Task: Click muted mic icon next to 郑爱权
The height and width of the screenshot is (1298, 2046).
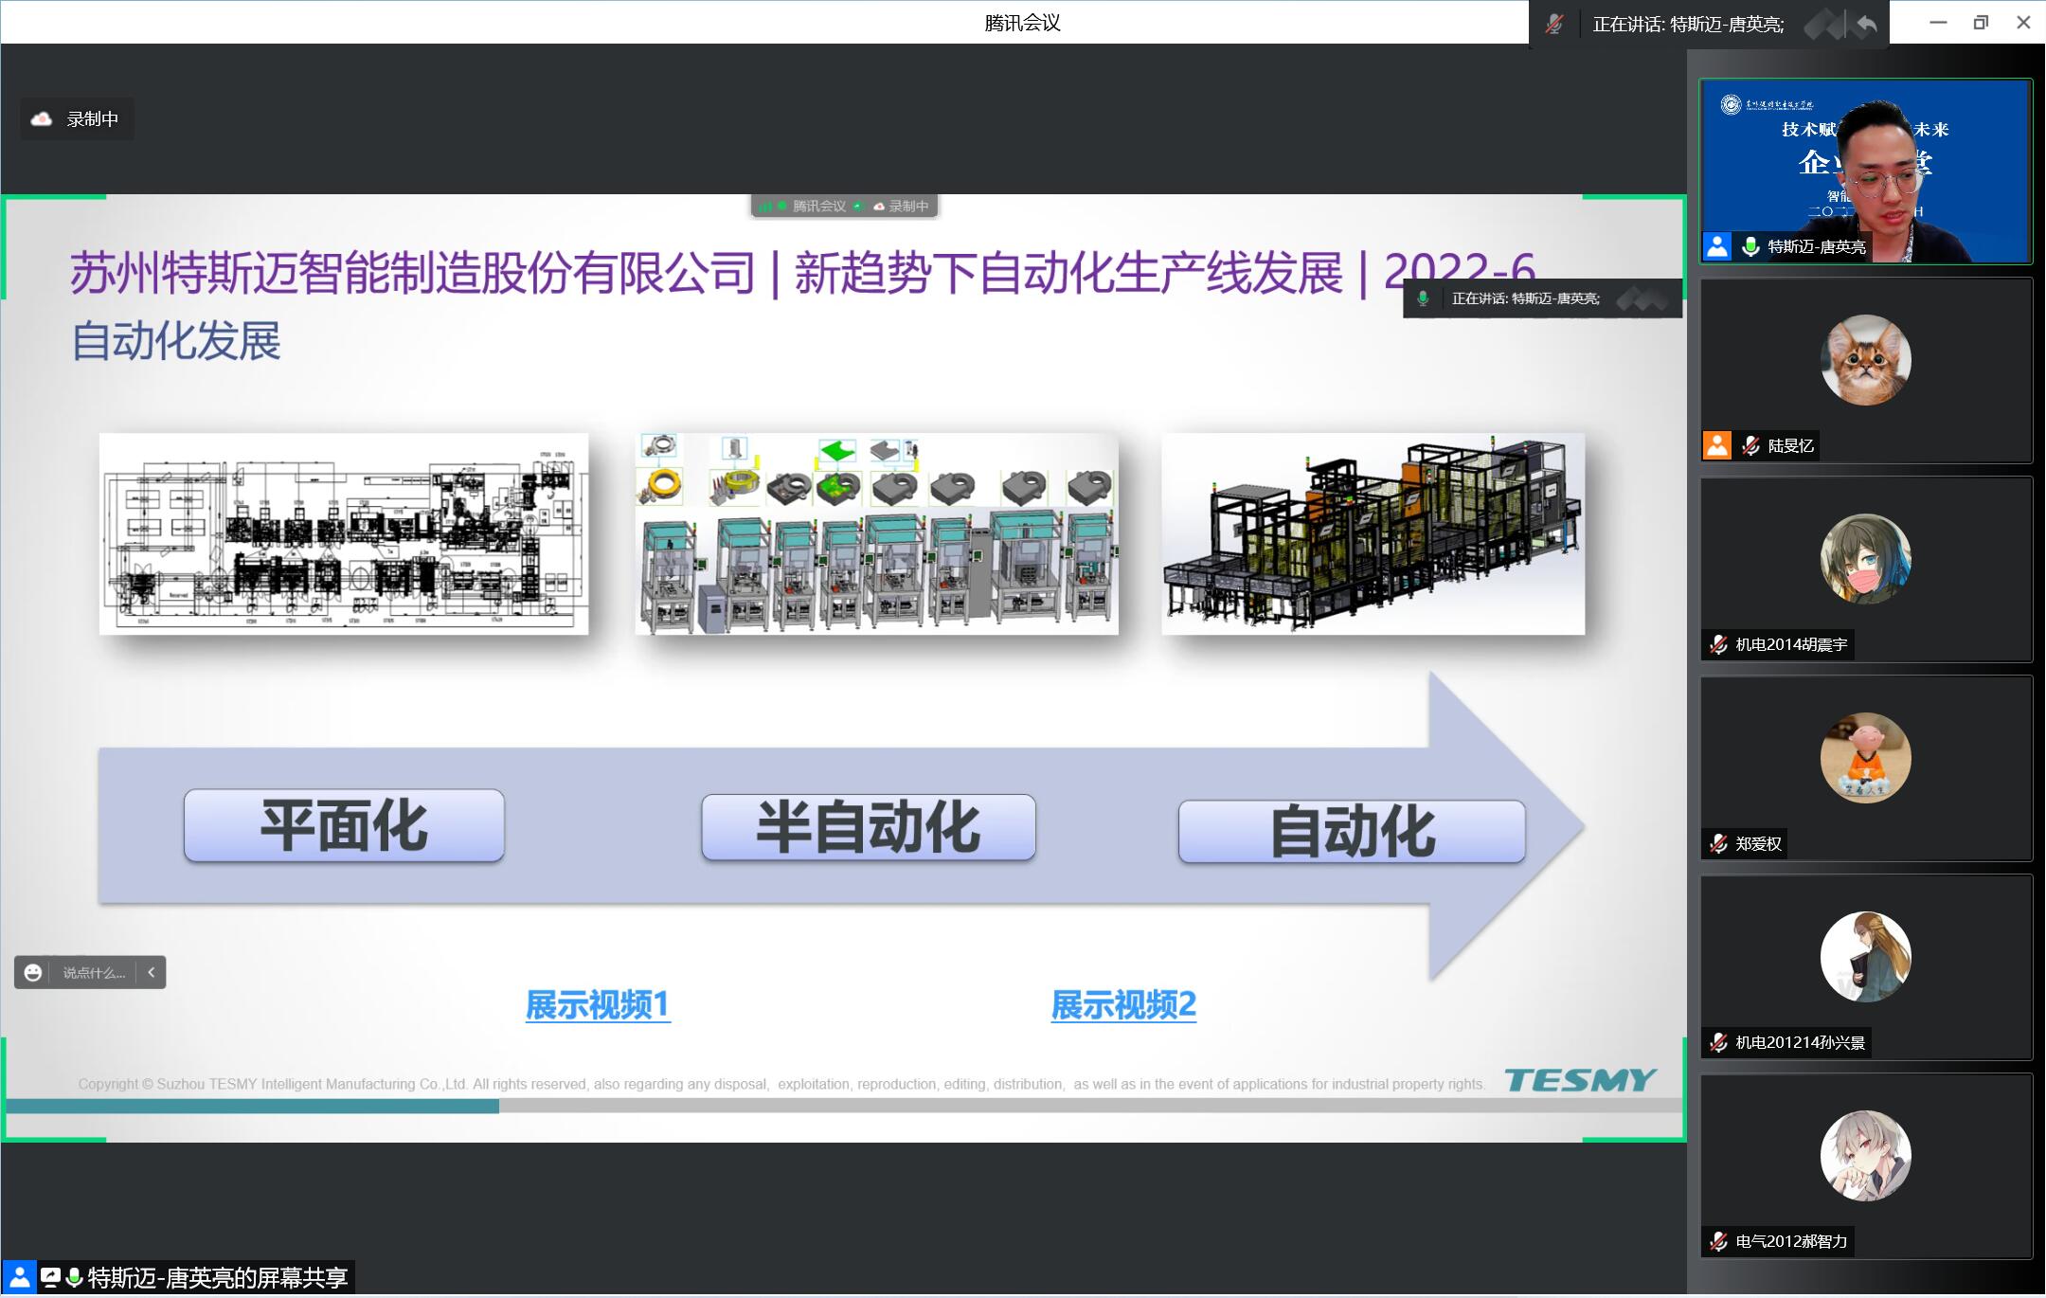Action: pyautogui.click(x=1718, y=844)
